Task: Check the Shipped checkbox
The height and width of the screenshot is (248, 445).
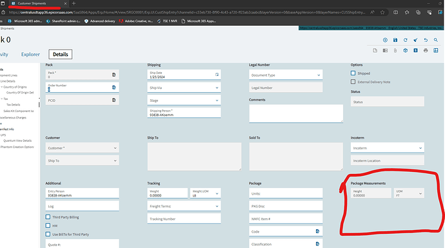Action: (353, 73)
